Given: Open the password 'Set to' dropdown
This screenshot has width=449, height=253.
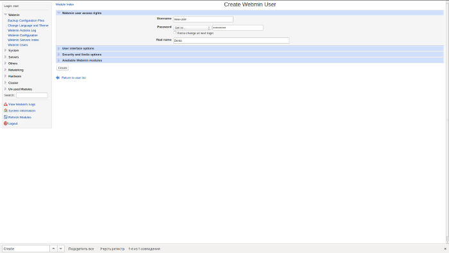Looking at the screenshot, I should tap(192, 28).
